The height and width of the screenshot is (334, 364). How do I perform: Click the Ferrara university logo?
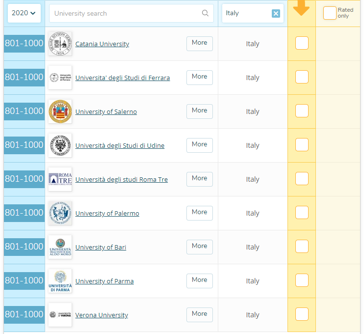point(60,78)
